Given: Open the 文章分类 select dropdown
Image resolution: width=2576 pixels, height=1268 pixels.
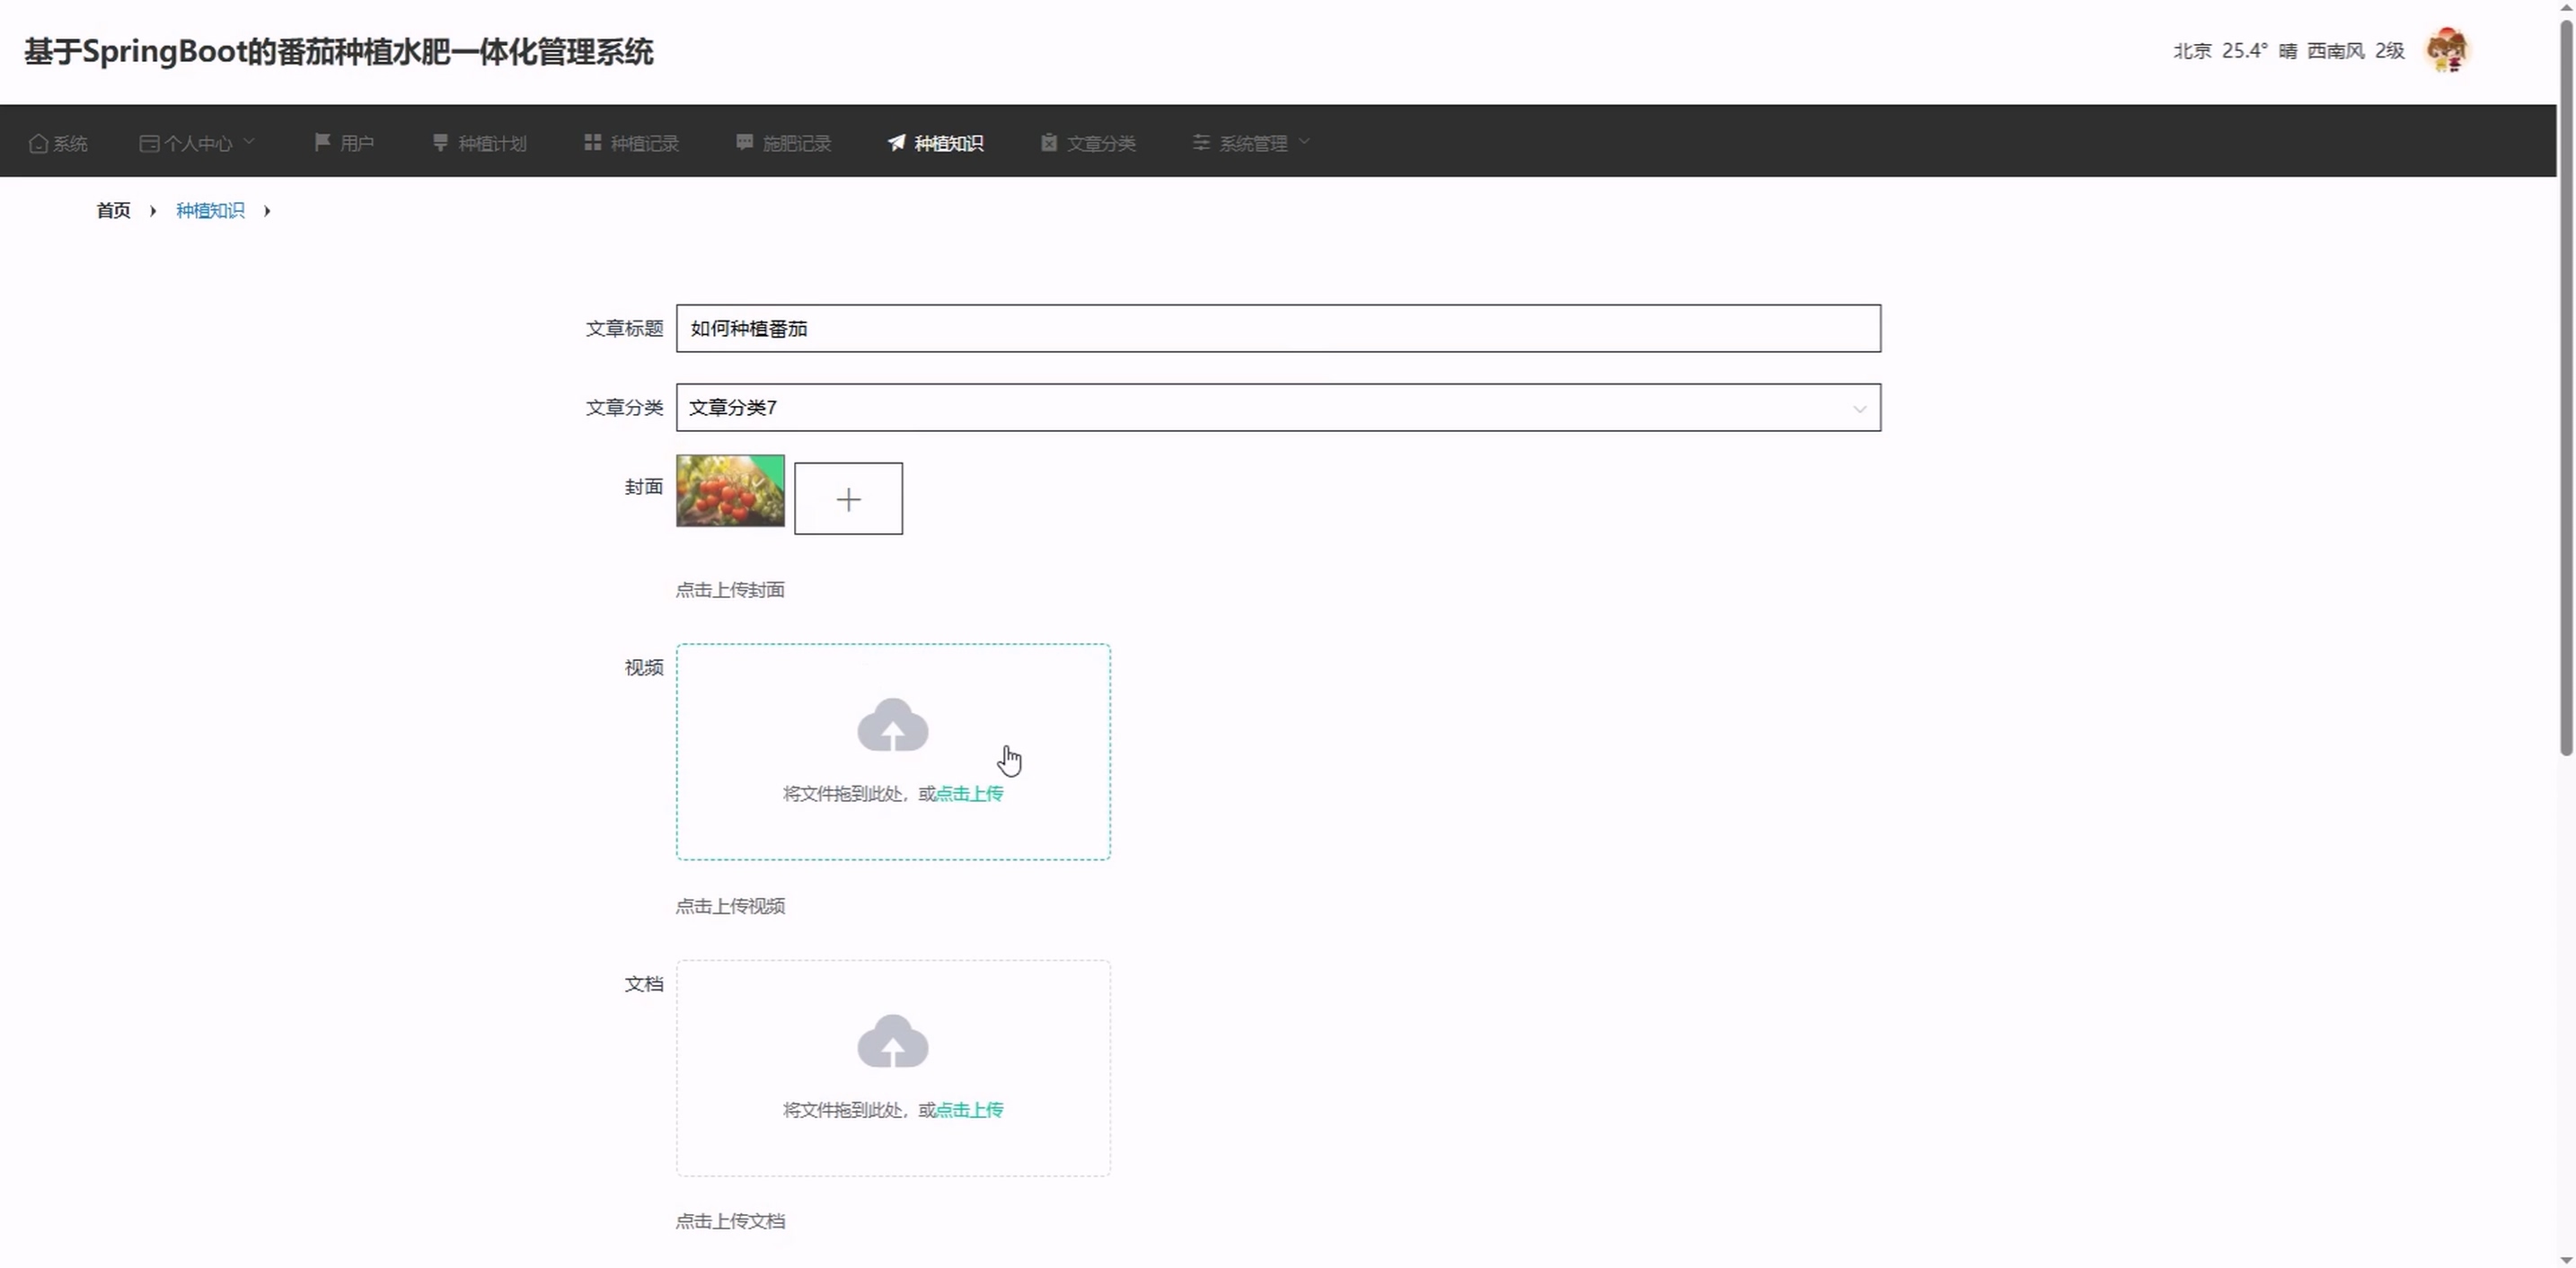Looking at the screenshot, I should 1277,407.
